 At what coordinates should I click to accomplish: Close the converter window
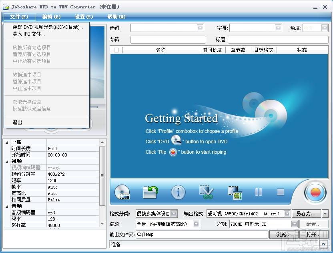[325, 7]
